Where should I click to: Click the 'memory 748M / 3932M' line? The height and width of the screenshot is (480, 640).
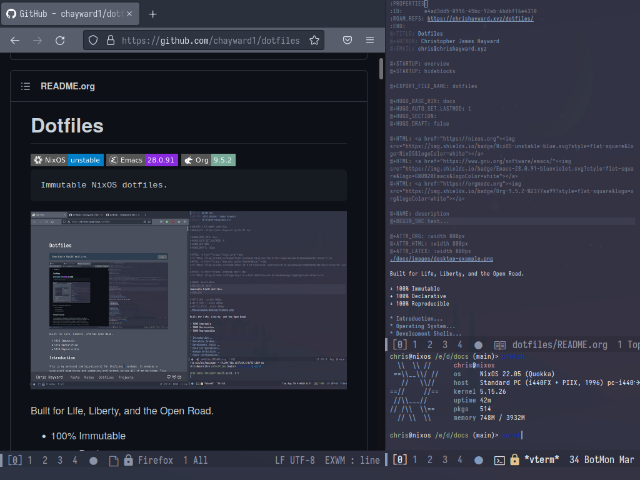point(489,418)
